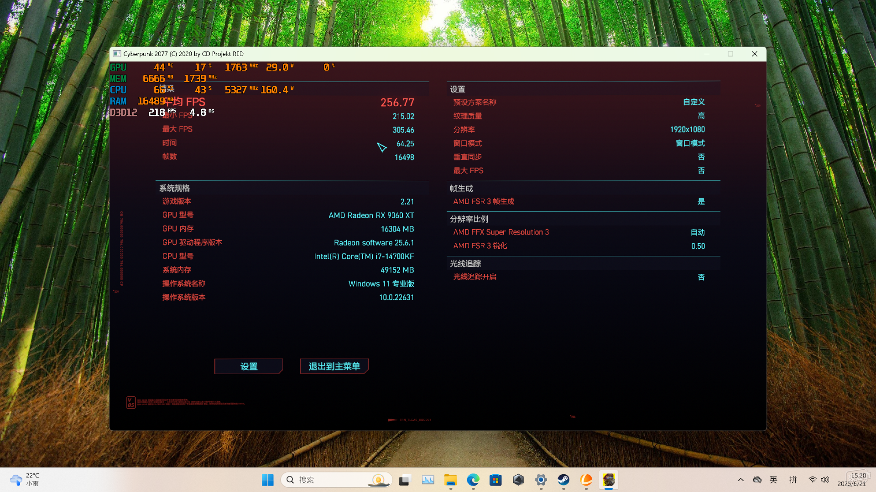Viewport: 876px width, 492px height.
Task: Open the Wi-Fi network tray icon
Action: click(x=813, y=480)
